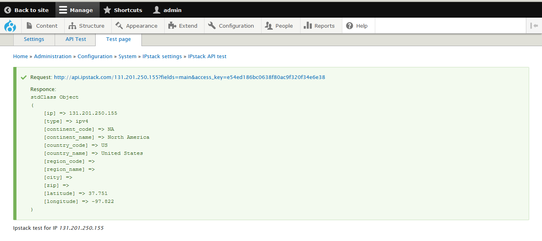This screenshot has height=241, width=542.
Task: Click the Configuration wrench icon
Action: point(212,26)
